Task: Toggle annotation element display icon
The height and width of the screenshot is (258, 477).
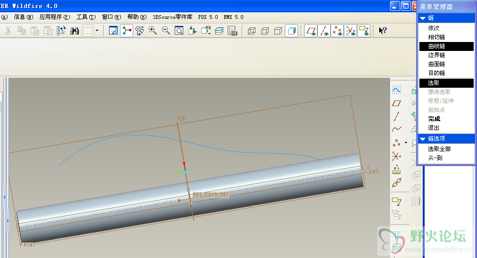Action: click(x=364, y=31)
